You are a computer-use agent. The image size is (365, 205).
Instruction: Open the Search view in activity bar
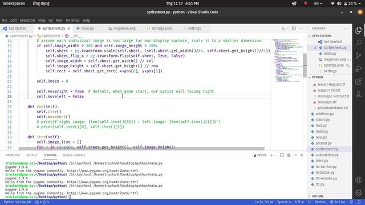[x=359, y=43]
